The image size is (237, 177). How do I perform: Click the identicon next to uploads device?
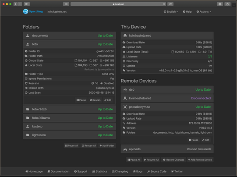coord(125,149)
